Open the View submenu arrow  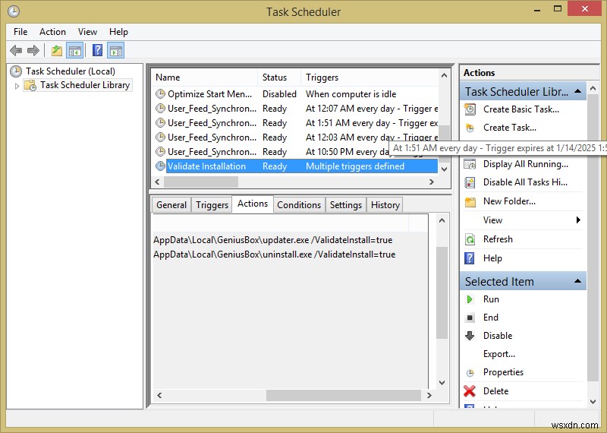[x=578, y=220]
